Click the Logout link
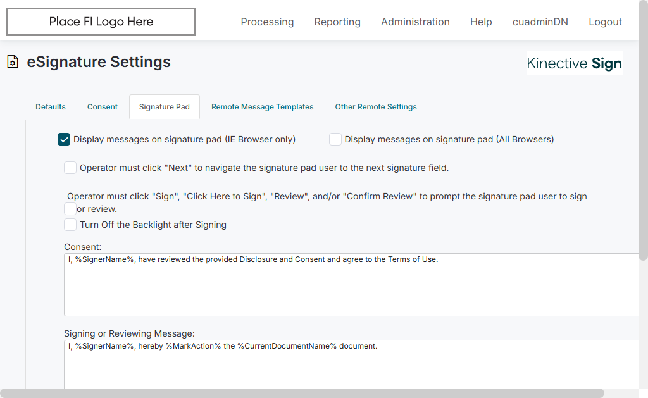Viewport: 648px width, 398px height. (605, 22)
